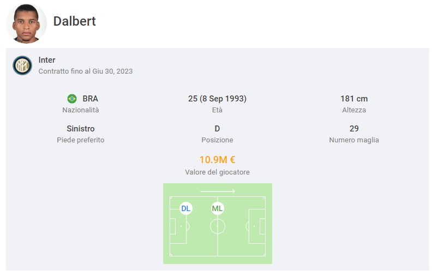Click the attack direction arrow on pitch
The height and width of the screenshot is (276, 432).
[x=218, y=191]
